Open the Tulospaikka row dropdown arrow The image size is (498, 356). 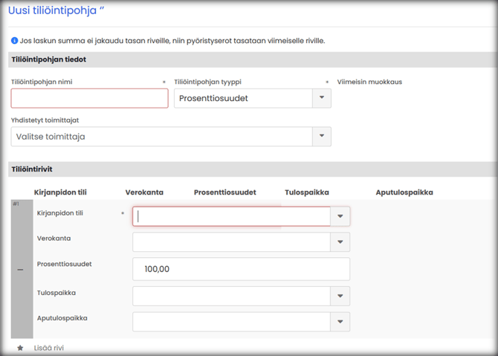pos(340,297)
